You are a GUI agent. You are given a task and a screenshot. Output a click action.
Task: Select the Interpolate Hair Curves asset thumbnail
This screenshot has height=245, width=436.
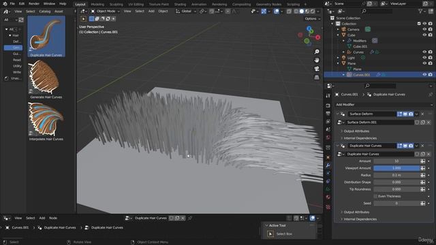[46, 121]
